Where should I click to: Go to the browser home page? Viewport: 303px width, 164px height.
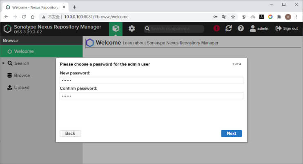click(33, 17)
